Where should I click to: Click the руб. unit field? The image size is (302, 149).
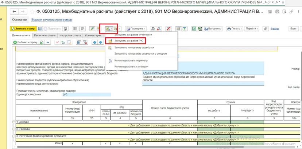[x=87, y=94]
